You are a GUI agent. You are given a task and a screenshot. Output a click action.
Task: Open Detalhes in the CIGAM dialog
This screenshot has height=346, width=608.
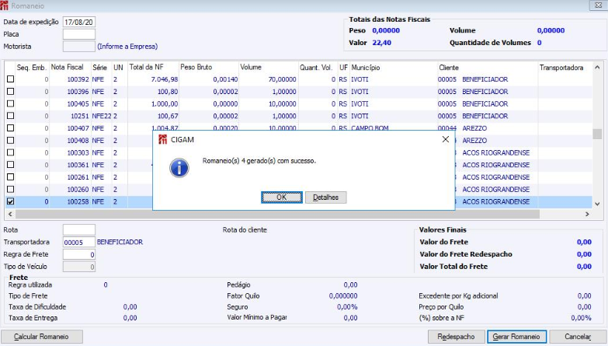pos(325,197)
